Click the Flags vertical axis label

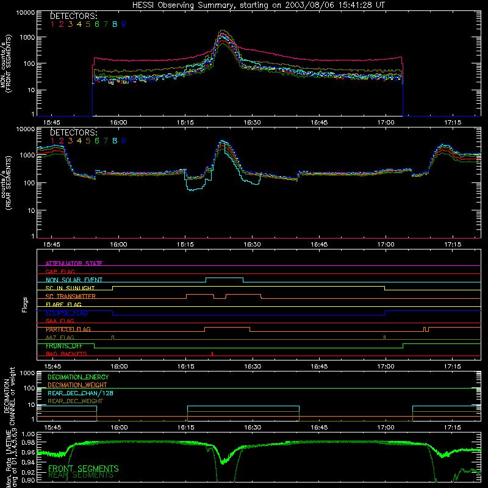[25, 304]
